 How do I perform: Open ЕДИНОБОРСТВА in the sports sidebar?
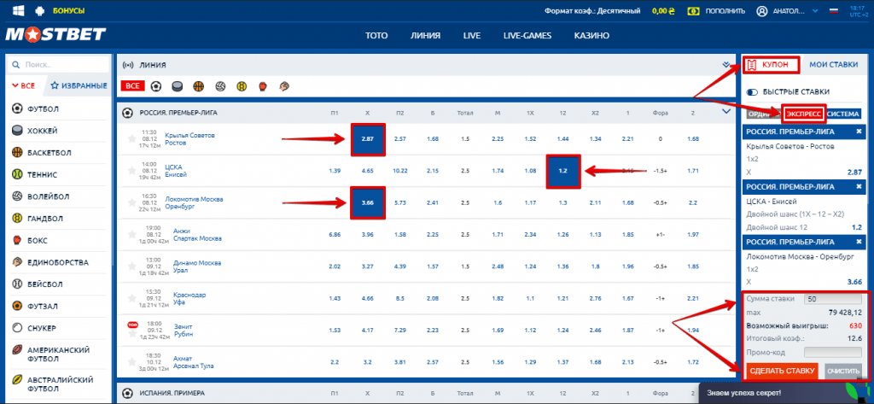[57, 262]
